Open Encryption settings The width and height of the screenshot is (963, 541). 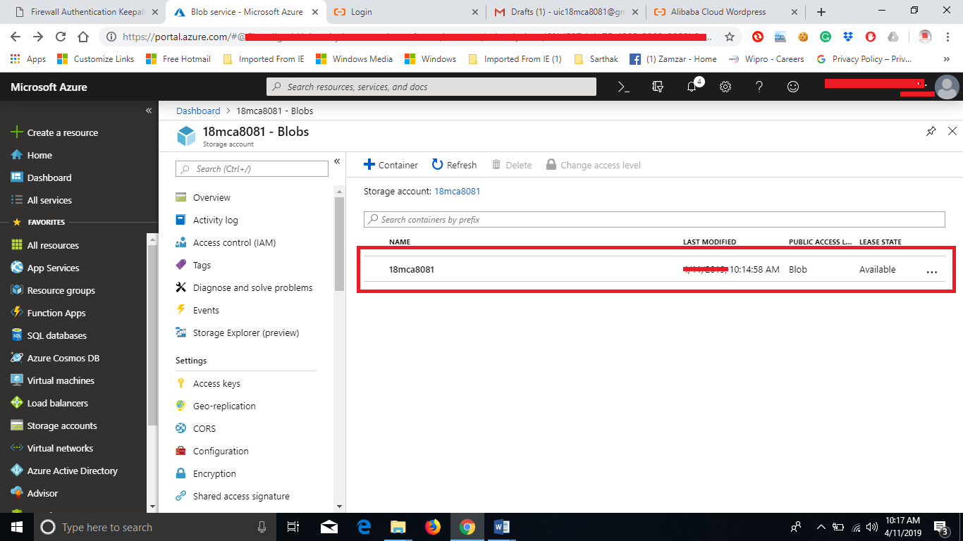coord(205,473)
